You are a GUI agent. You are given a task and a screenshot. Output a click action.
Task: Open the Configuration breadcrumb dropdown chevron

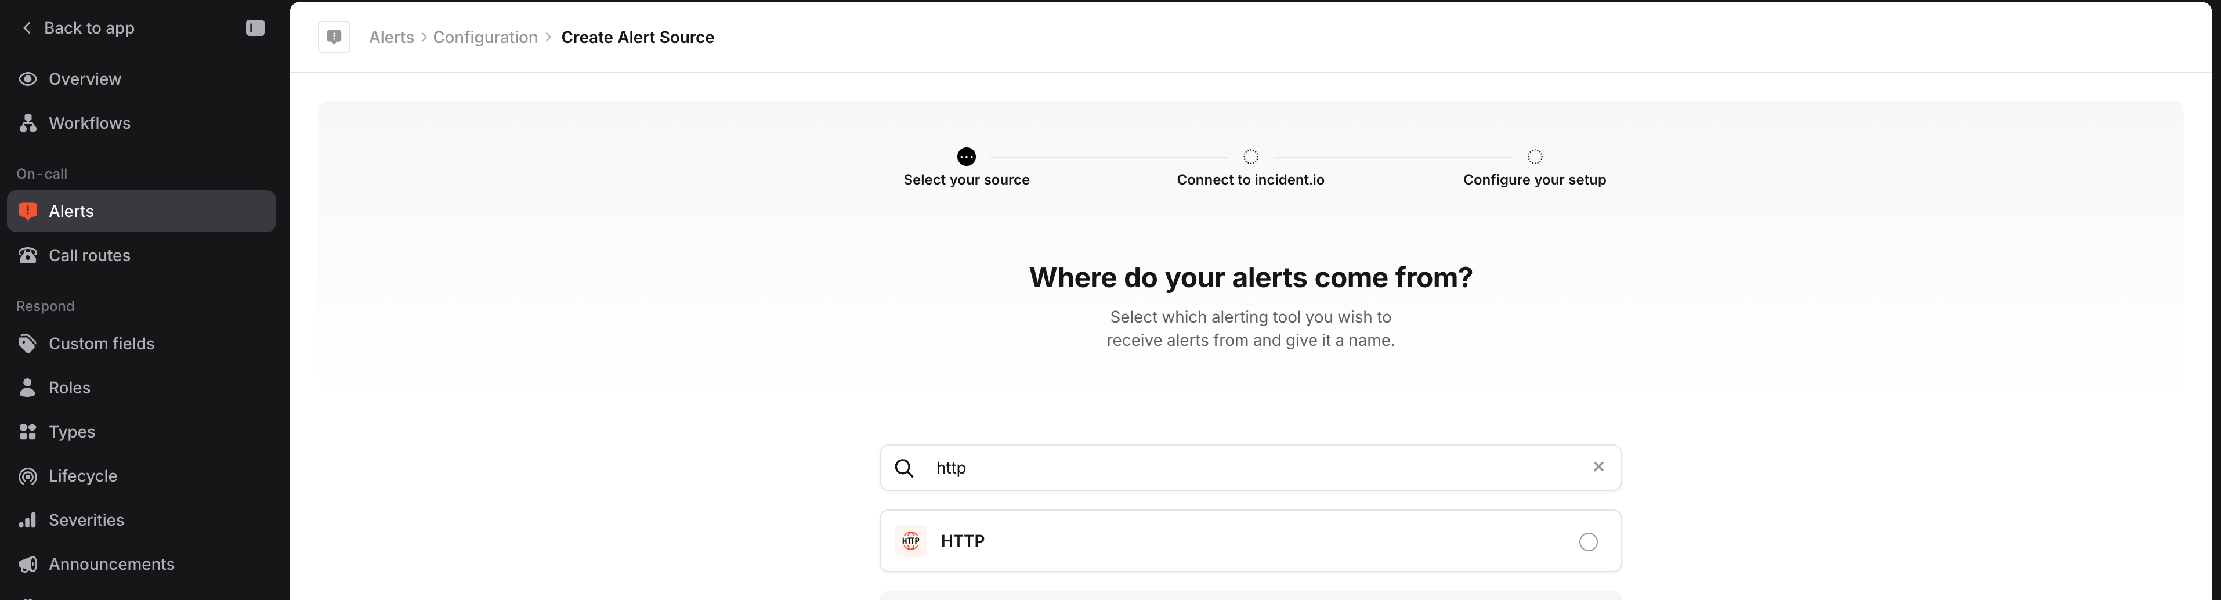(x=548, y=37)
